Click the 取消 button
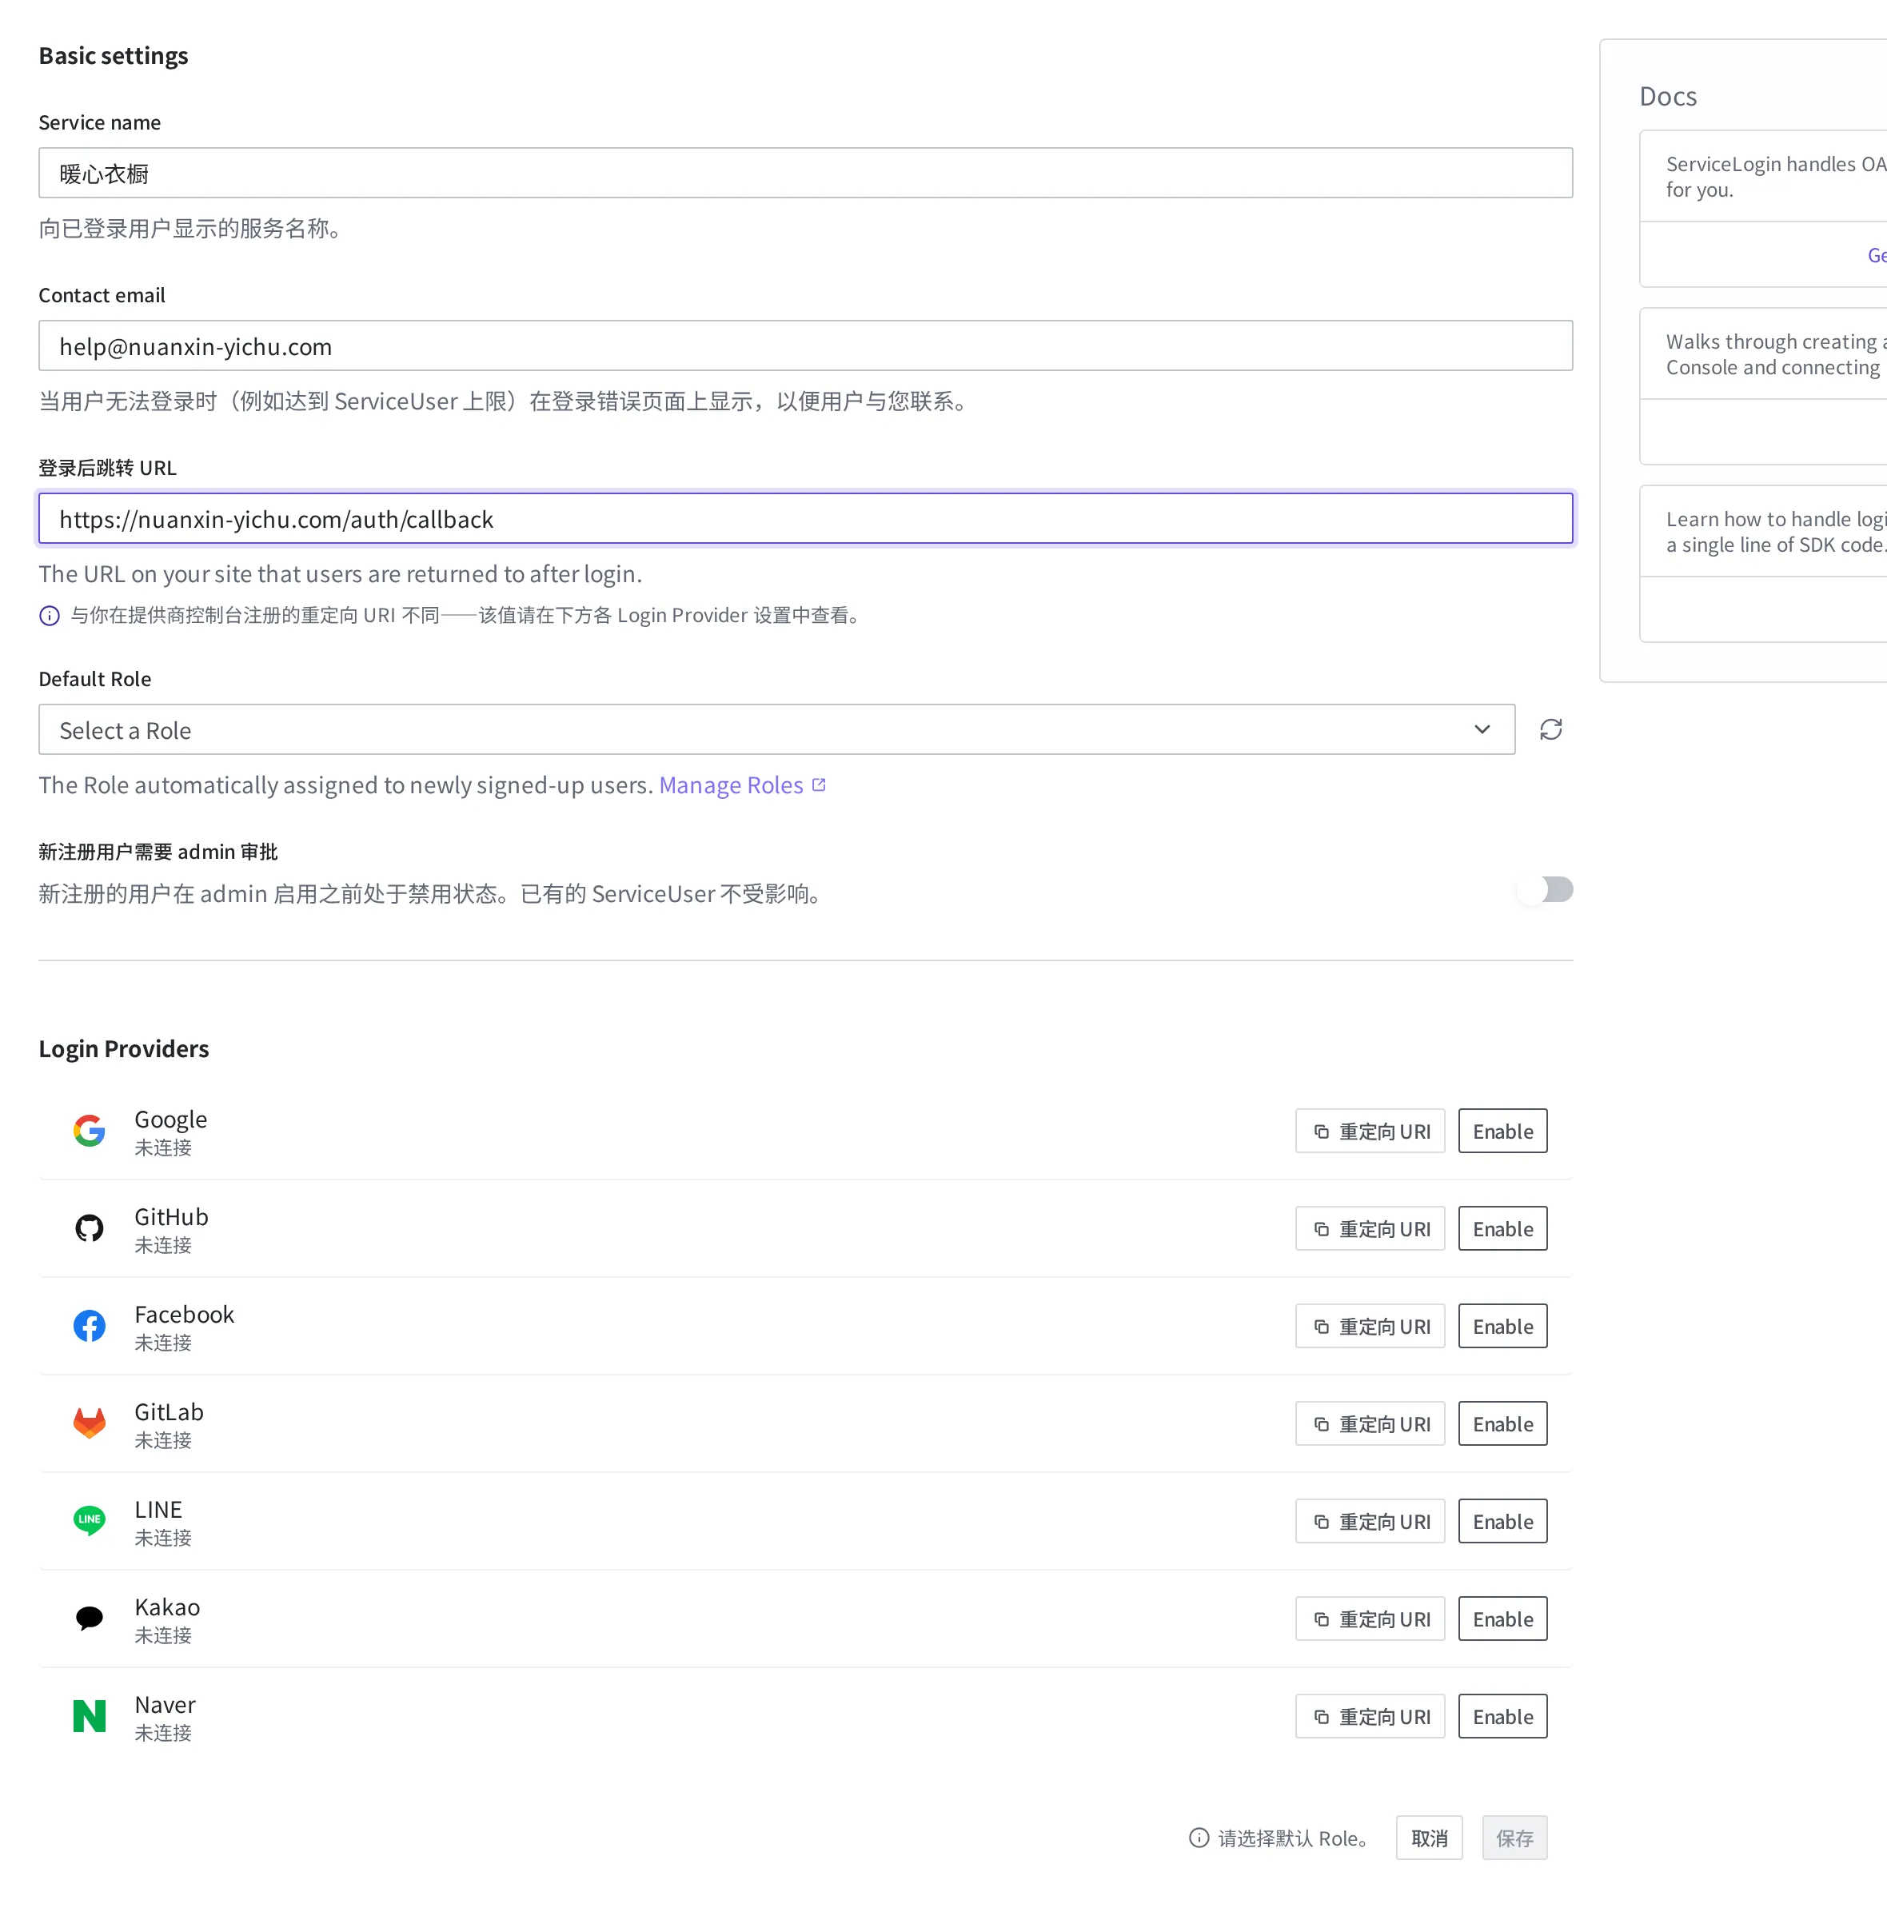Screen dimensions: 1887x1924 point(1429,1838)
